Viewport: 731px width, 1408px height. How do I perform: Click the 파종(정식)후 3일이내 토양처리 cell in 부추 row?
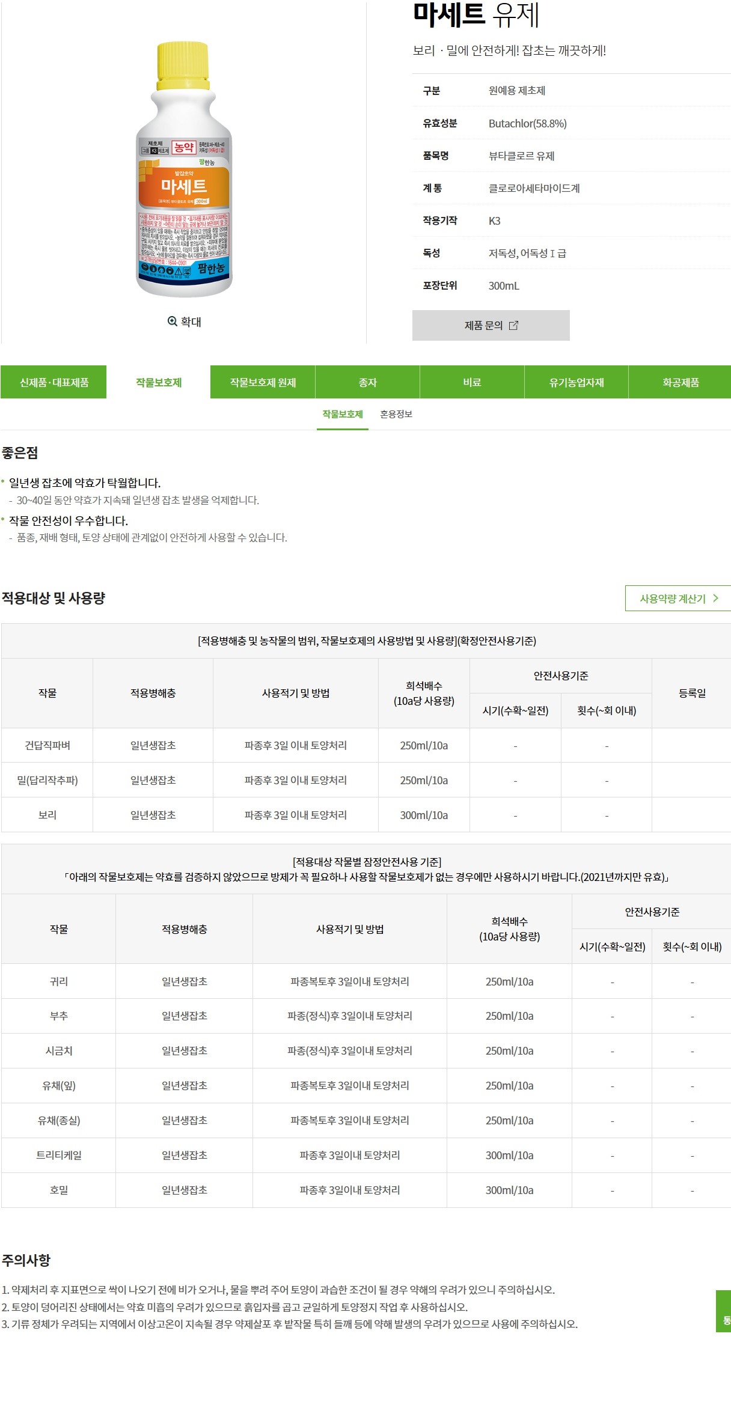(x=350, y=1016)
